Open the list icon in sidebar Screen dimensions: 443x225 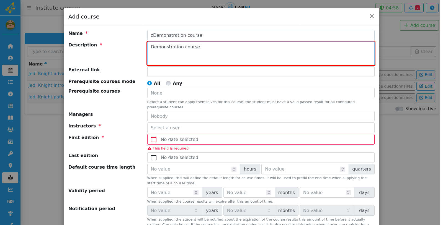[10, 82]
